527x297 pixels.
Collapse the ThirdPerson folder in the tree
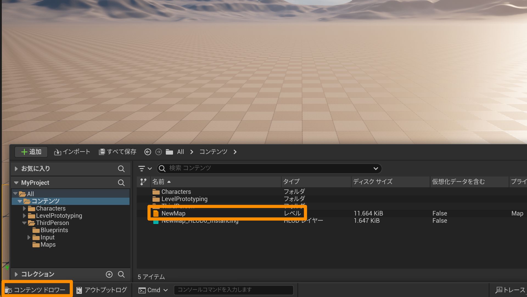[24, 223]
